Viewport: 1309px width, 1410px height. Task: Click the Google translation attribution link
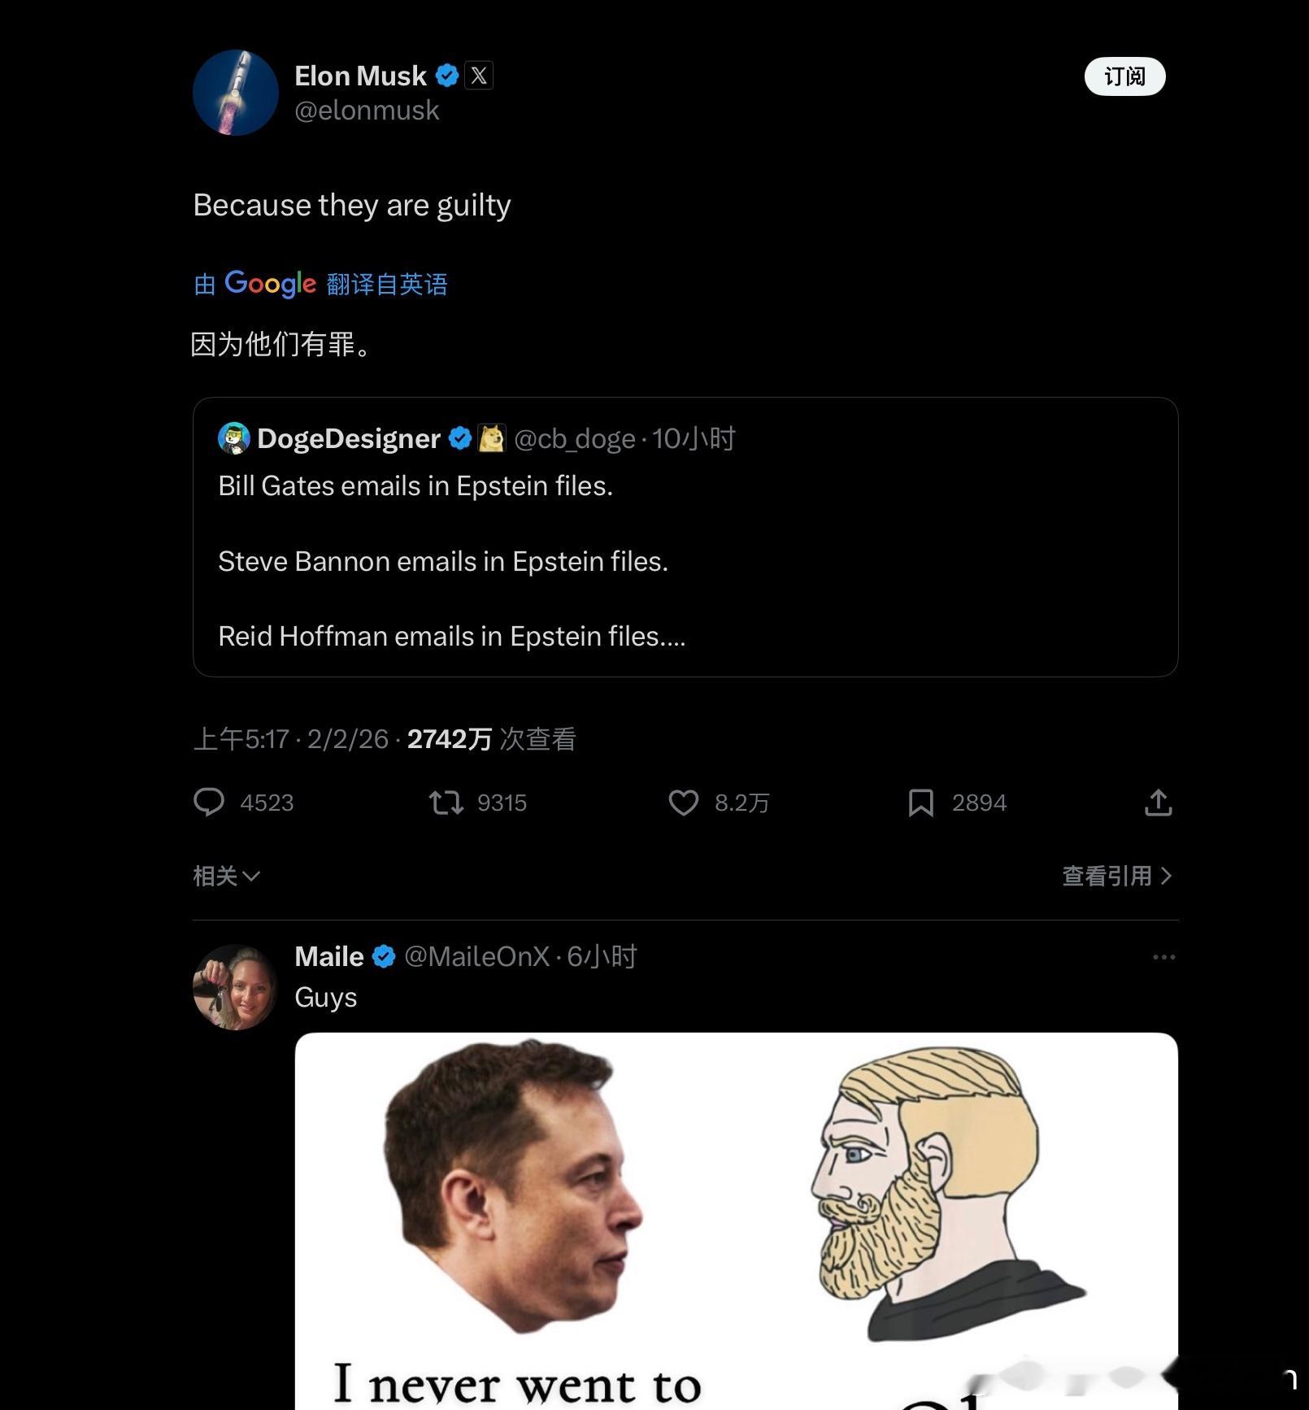point(320,284)
